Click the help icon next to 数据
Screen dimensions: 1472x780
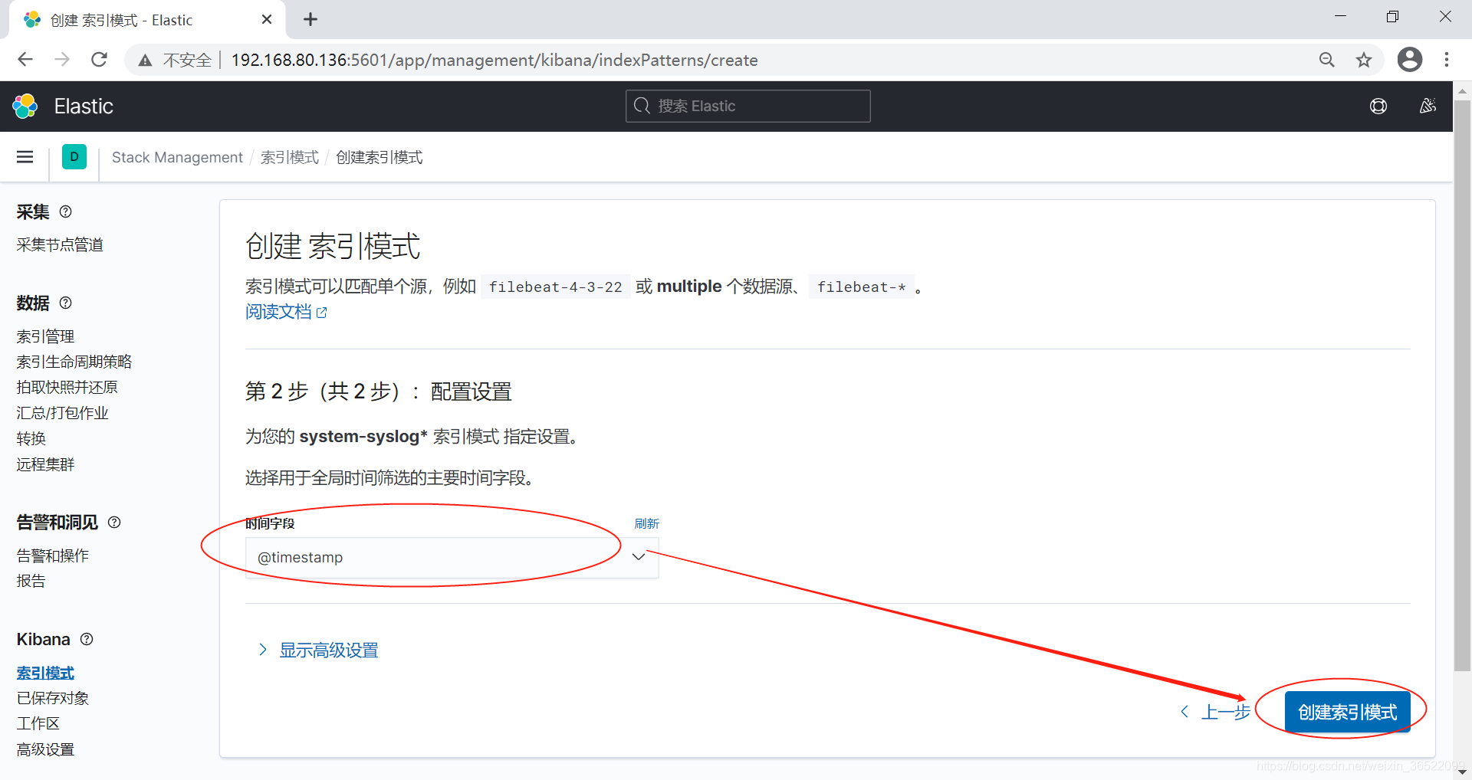coord(66,303)
